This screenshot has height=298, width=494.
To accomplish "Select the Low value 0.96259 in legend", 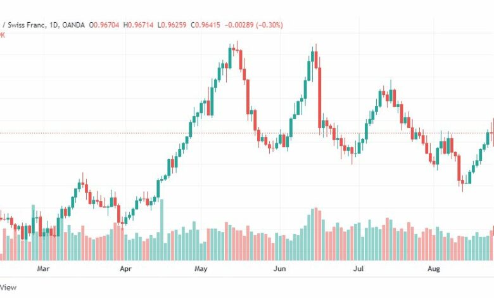I will coord(174,25).
